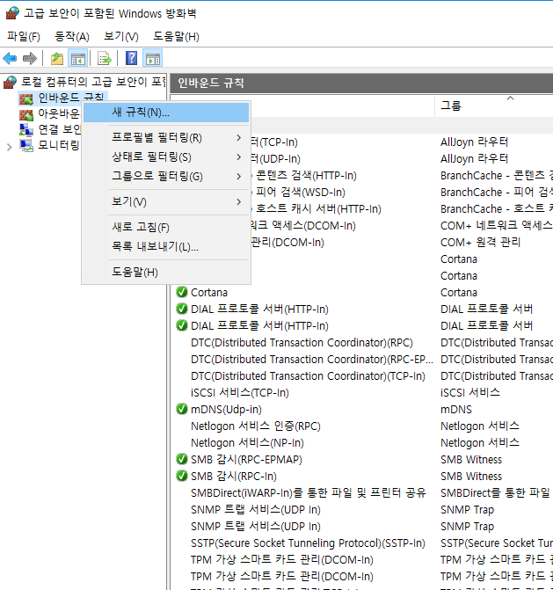Image resolution: width=553 pixels, height=590 pixels.
Task: Select 새 규칙(N)... from context menu
Action: 166,113
